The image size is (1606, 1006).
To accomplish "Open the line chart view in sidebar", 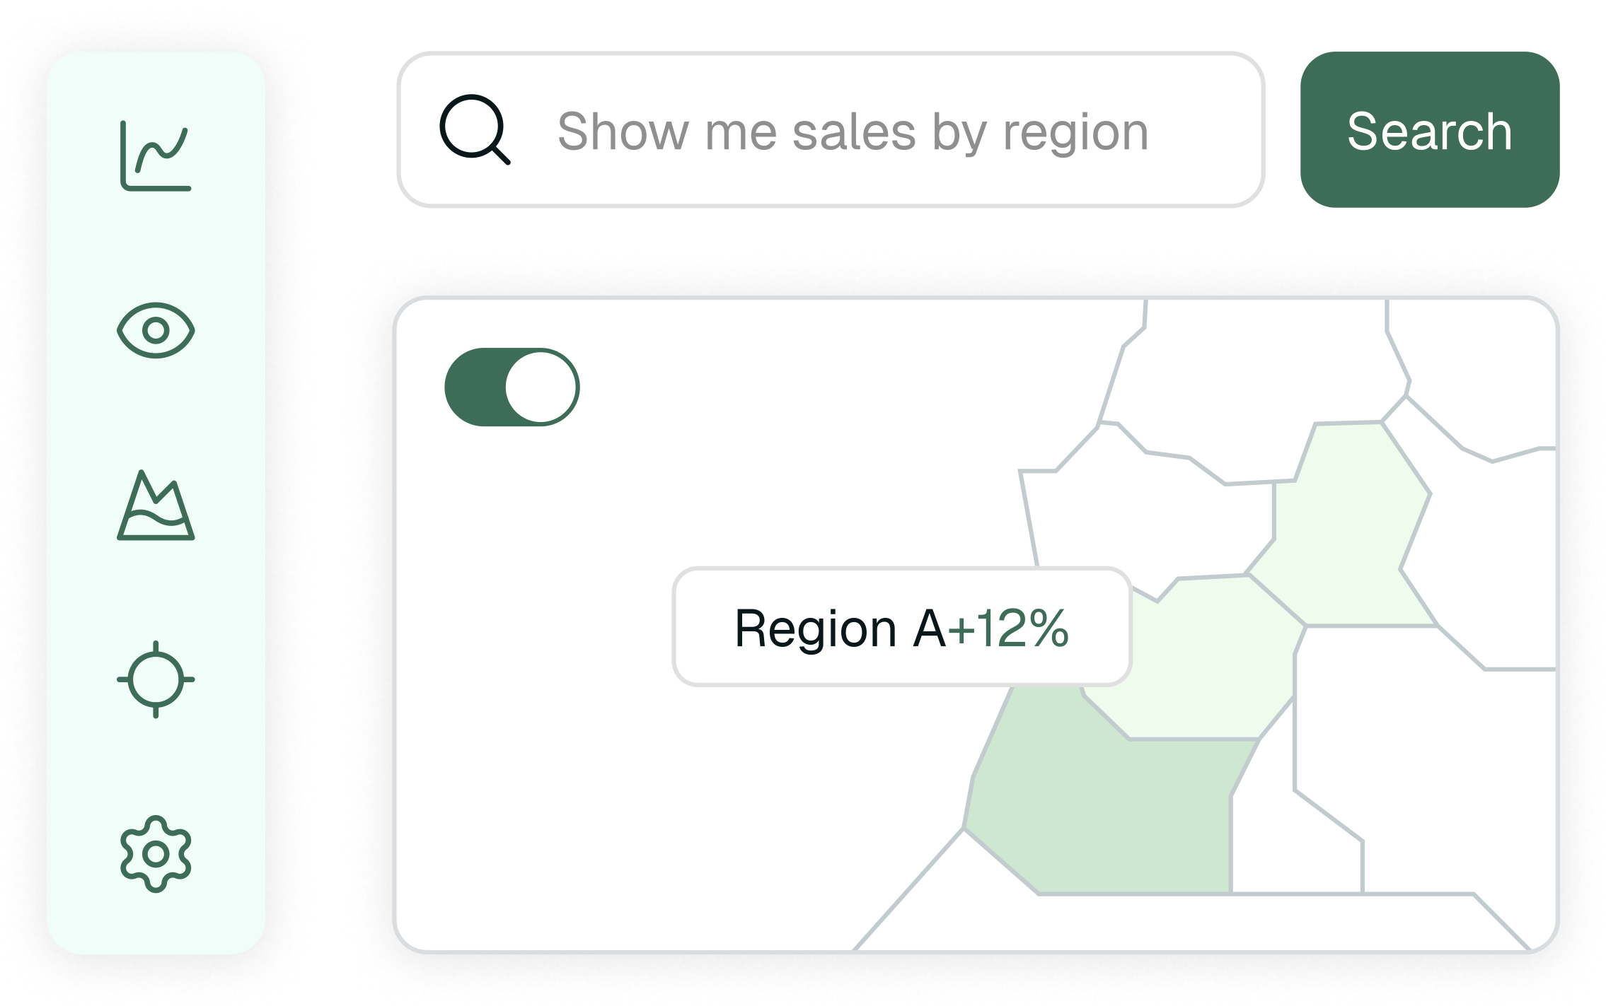I will tap(156, 156).
